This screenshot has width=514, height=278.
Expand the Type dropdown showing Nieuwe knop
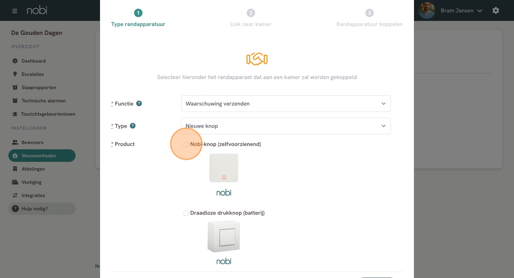coord(286,126)
